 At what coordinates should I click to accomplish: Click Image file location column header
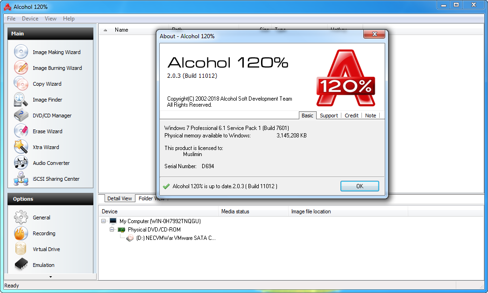coord(348,211)
